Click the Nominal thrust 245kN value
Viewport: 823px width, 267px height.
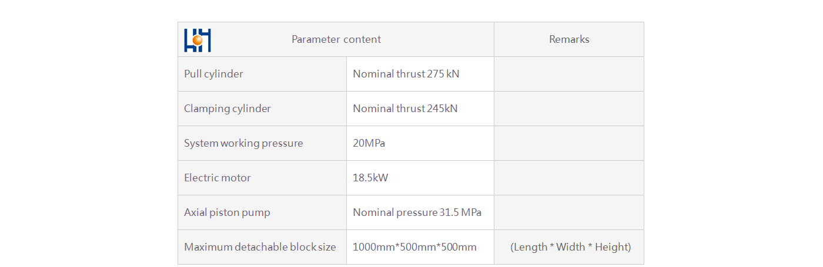click(405, 109)
